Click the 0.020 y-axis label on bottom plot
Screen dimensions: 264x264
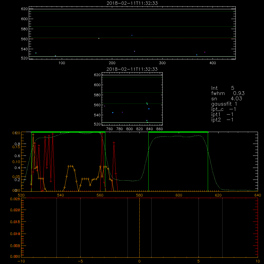tap(15, 210)
